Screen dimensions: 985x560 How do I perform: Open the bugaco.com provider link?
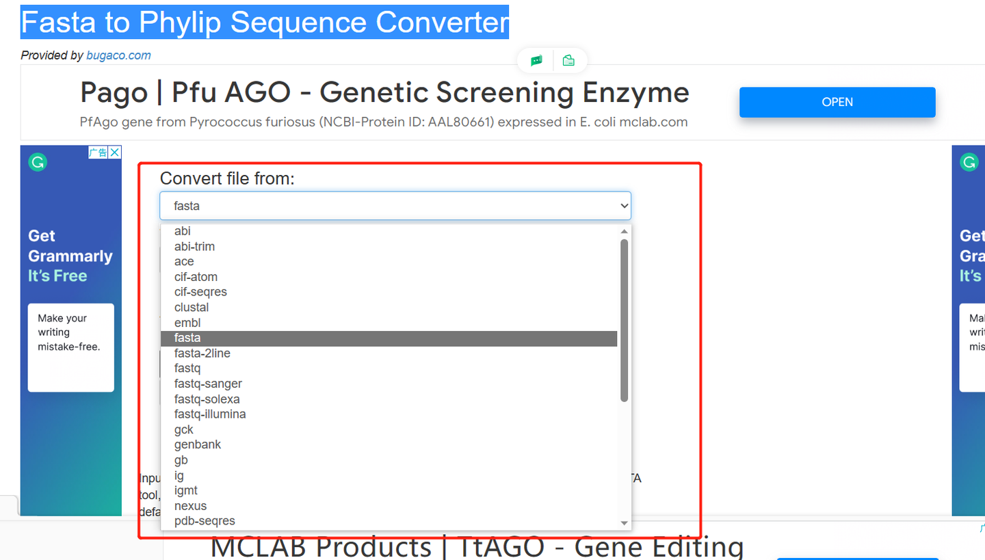pyautogui.click(x=118, y=55)
